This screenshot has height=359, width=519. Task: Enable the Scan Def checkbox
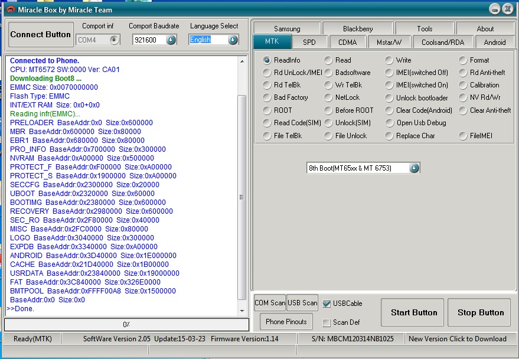point(327,322)
